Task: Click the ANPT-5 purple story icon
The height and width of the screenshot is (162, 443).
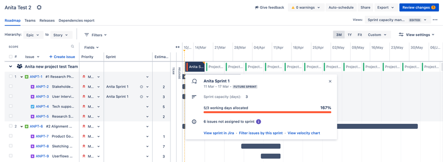Action: tap(32, 116)
